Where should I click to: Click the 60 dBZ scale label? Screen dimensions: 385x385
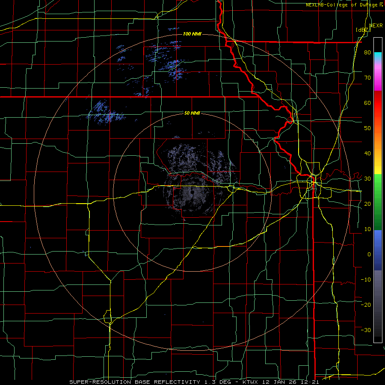[x=367, y=103]
